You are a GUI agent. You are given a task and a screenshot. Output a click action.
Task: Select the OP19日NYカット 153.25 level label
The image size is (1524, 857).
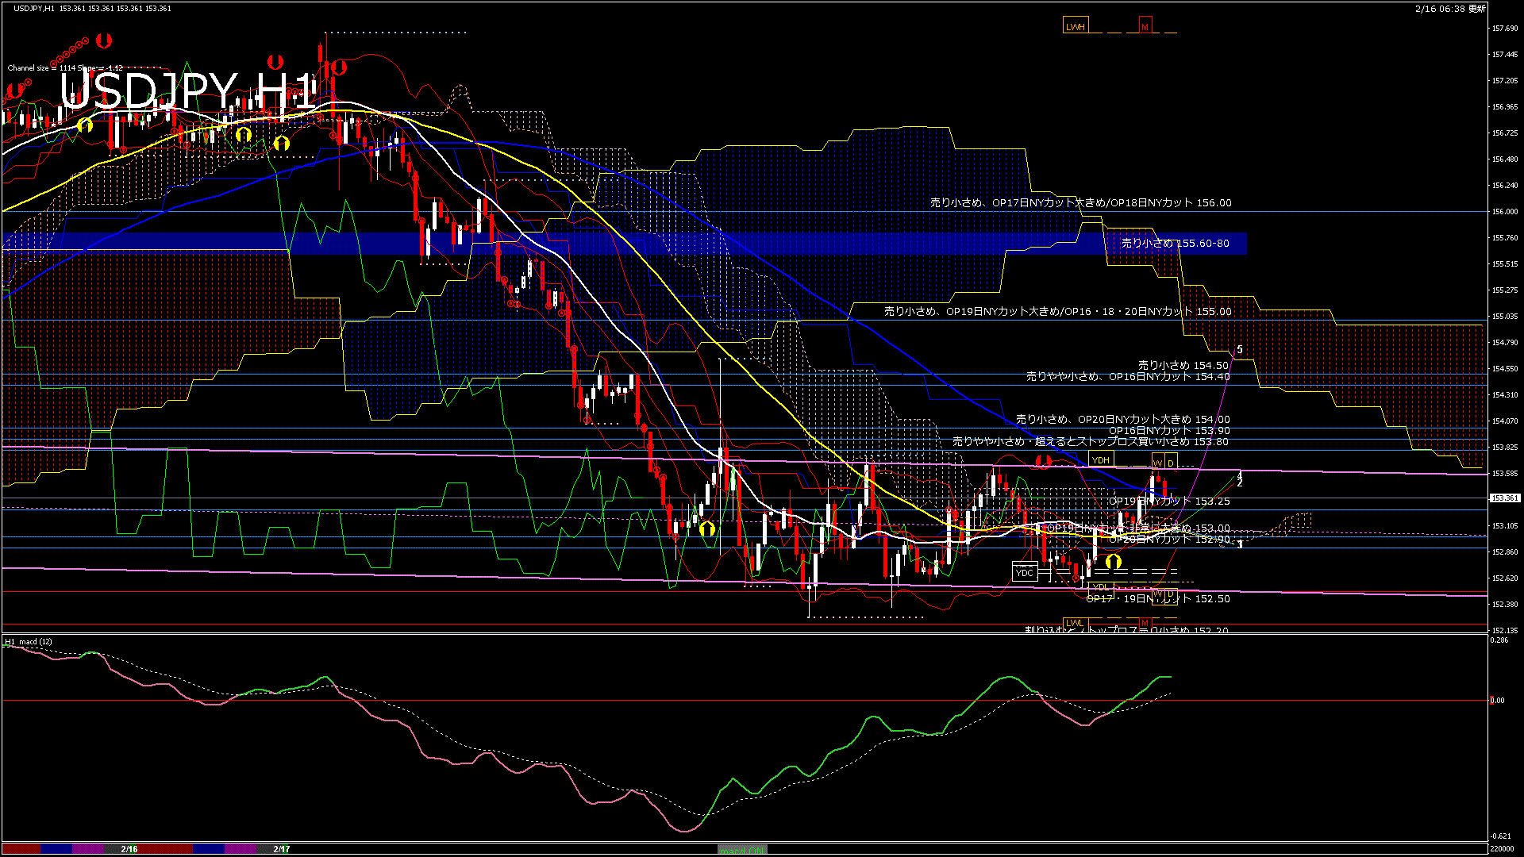point(1169,502)
